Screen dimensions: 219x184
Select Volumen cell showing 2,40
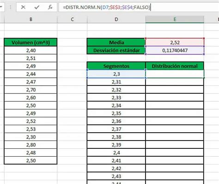[30, 50]
